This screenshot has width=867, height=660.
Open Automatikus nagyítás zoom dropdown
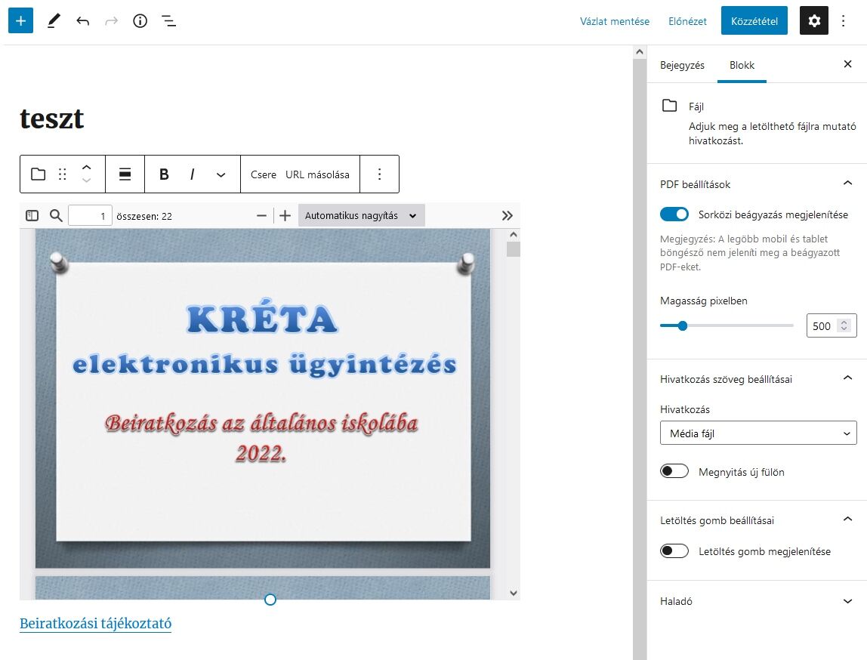362,215
